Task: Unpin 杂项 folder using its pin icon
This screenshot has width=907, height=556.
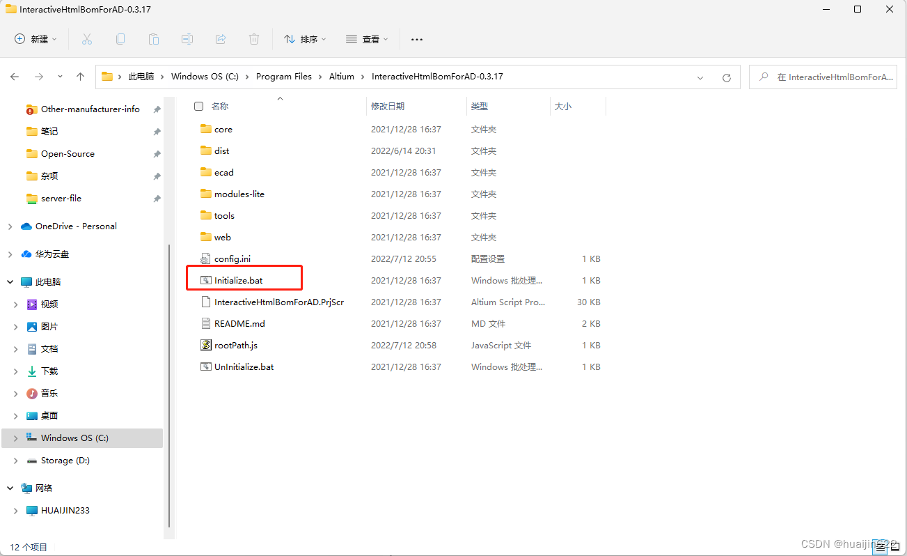Action: (x=157, y=176)
